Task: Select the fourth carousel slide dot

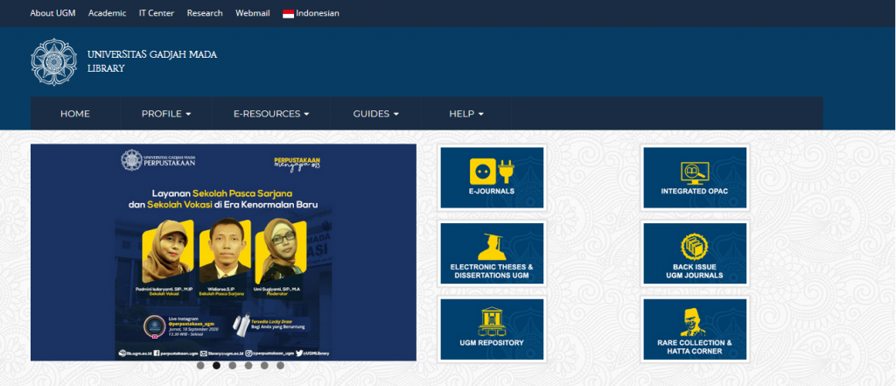Action: point(248,365)
